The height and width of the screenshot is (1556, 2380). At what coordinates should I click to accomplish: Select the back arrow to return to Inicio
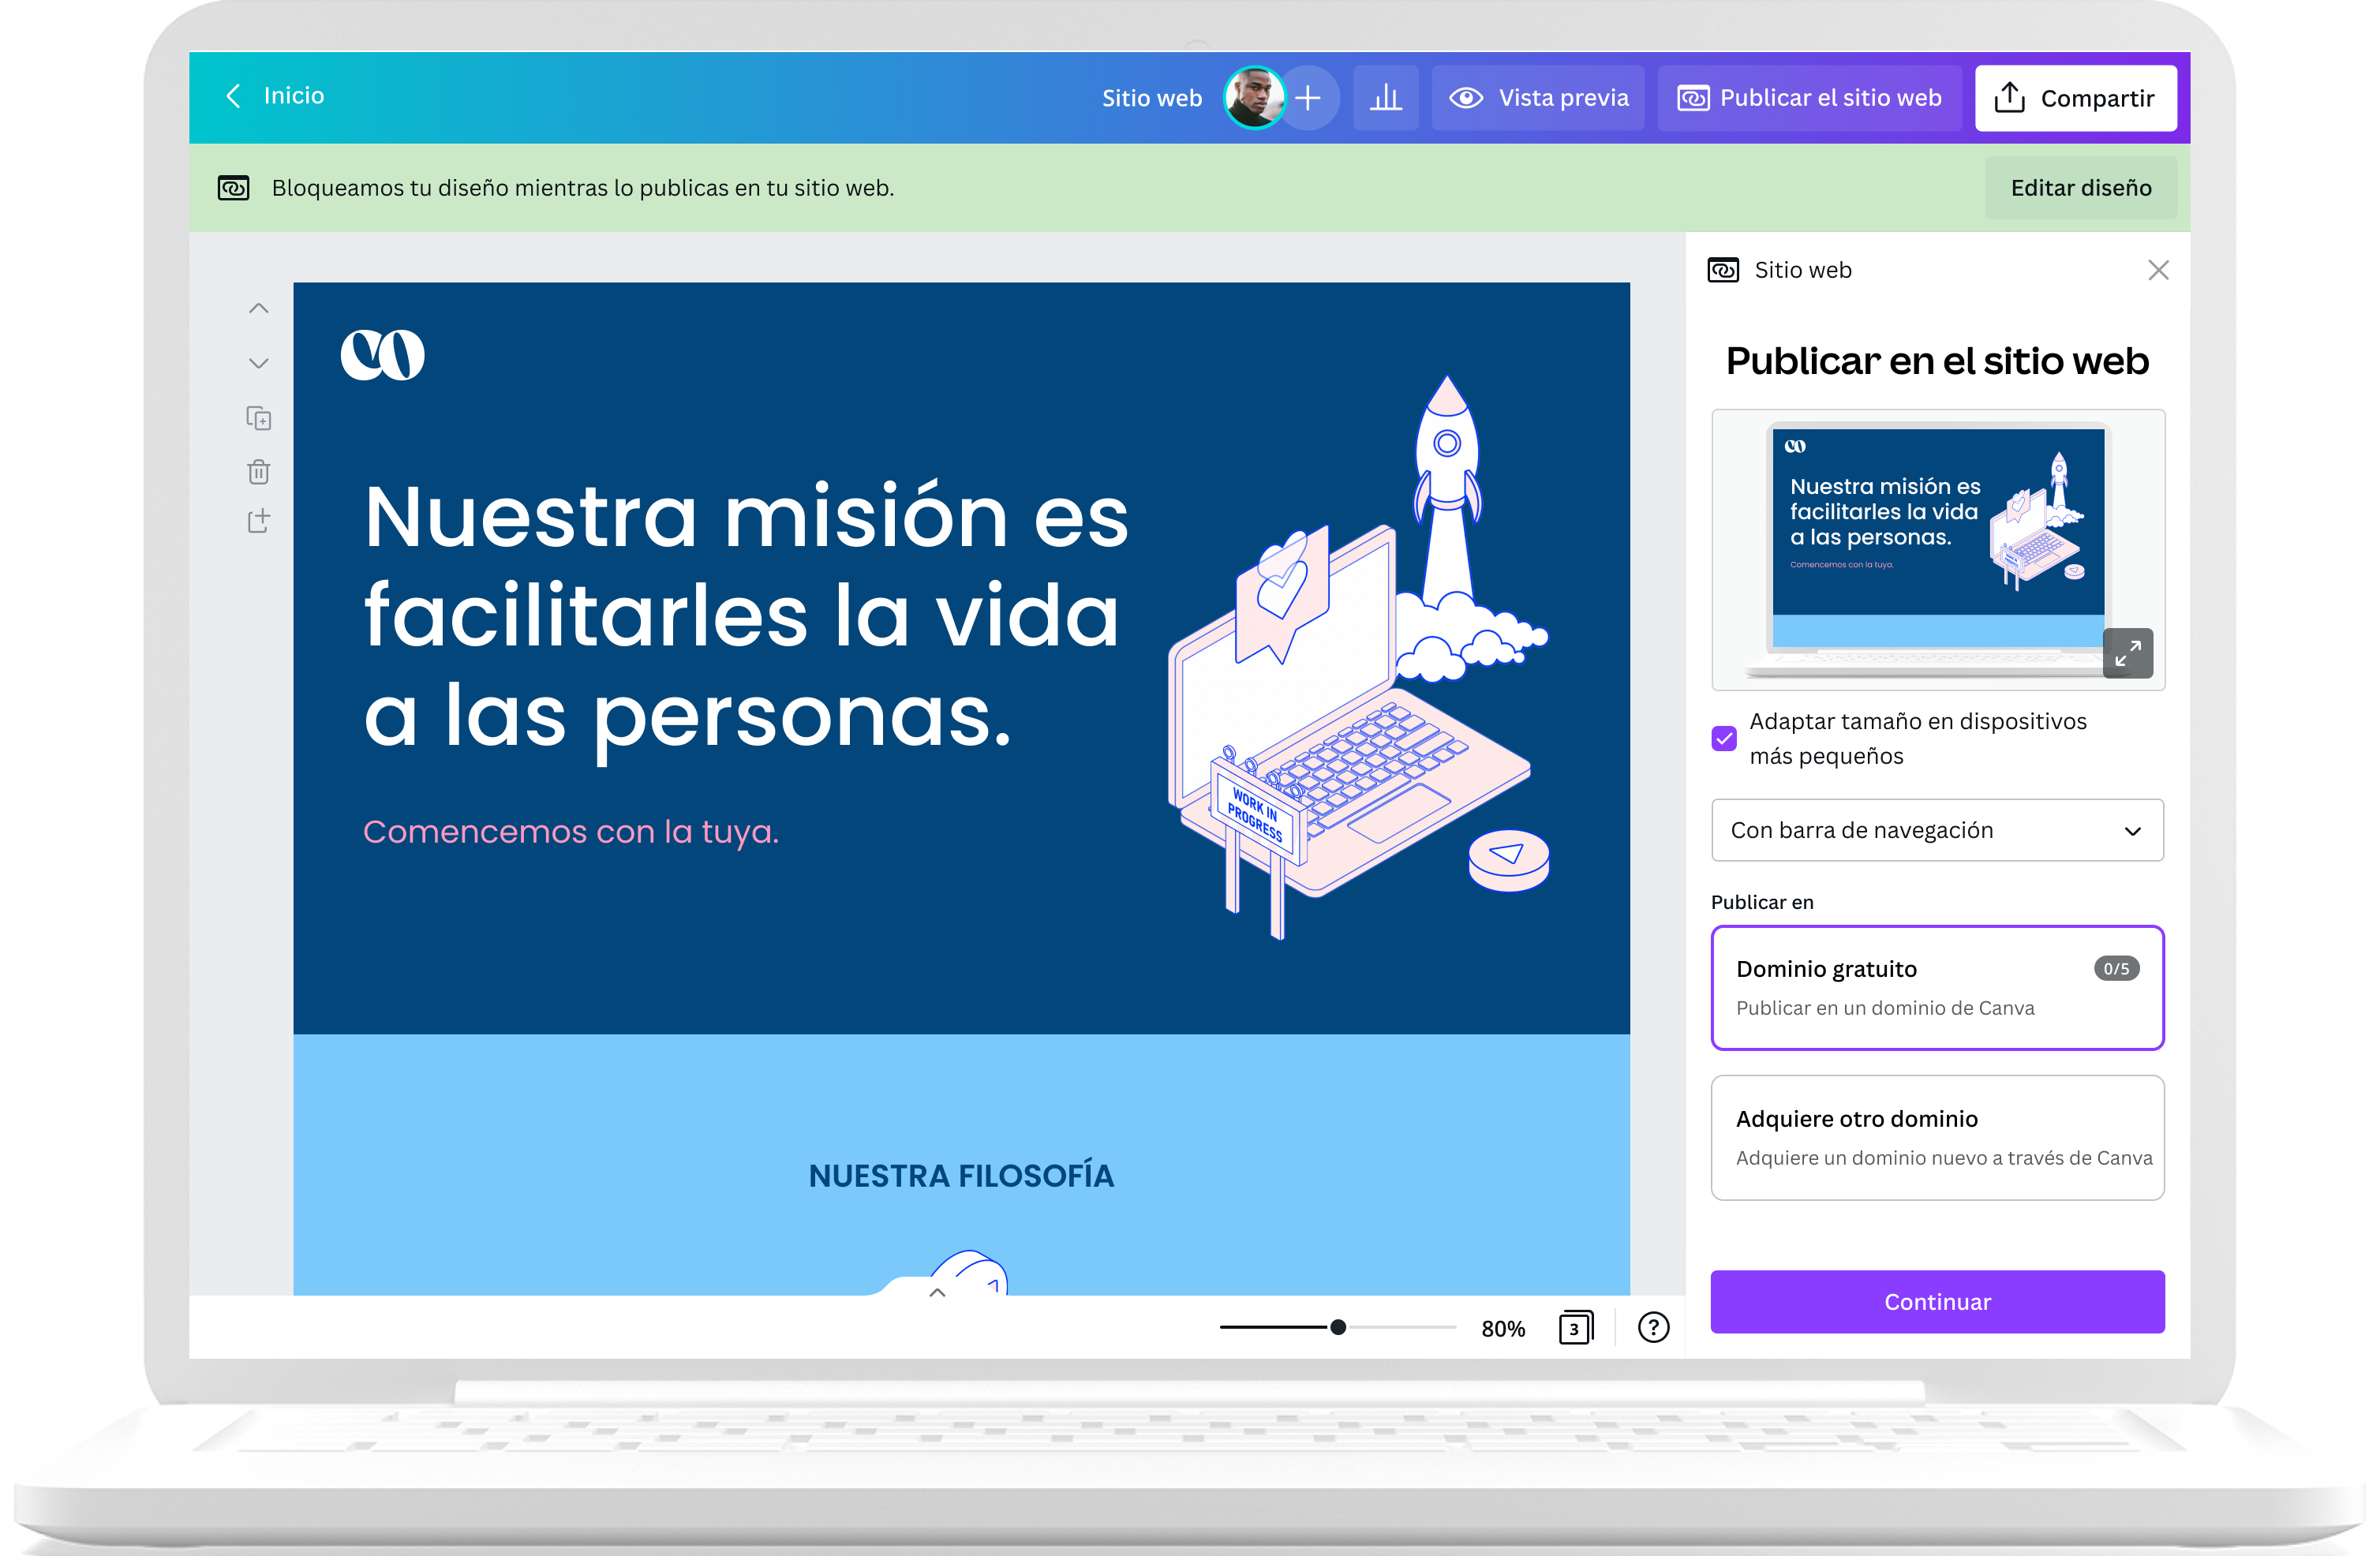tap(233, 96)
